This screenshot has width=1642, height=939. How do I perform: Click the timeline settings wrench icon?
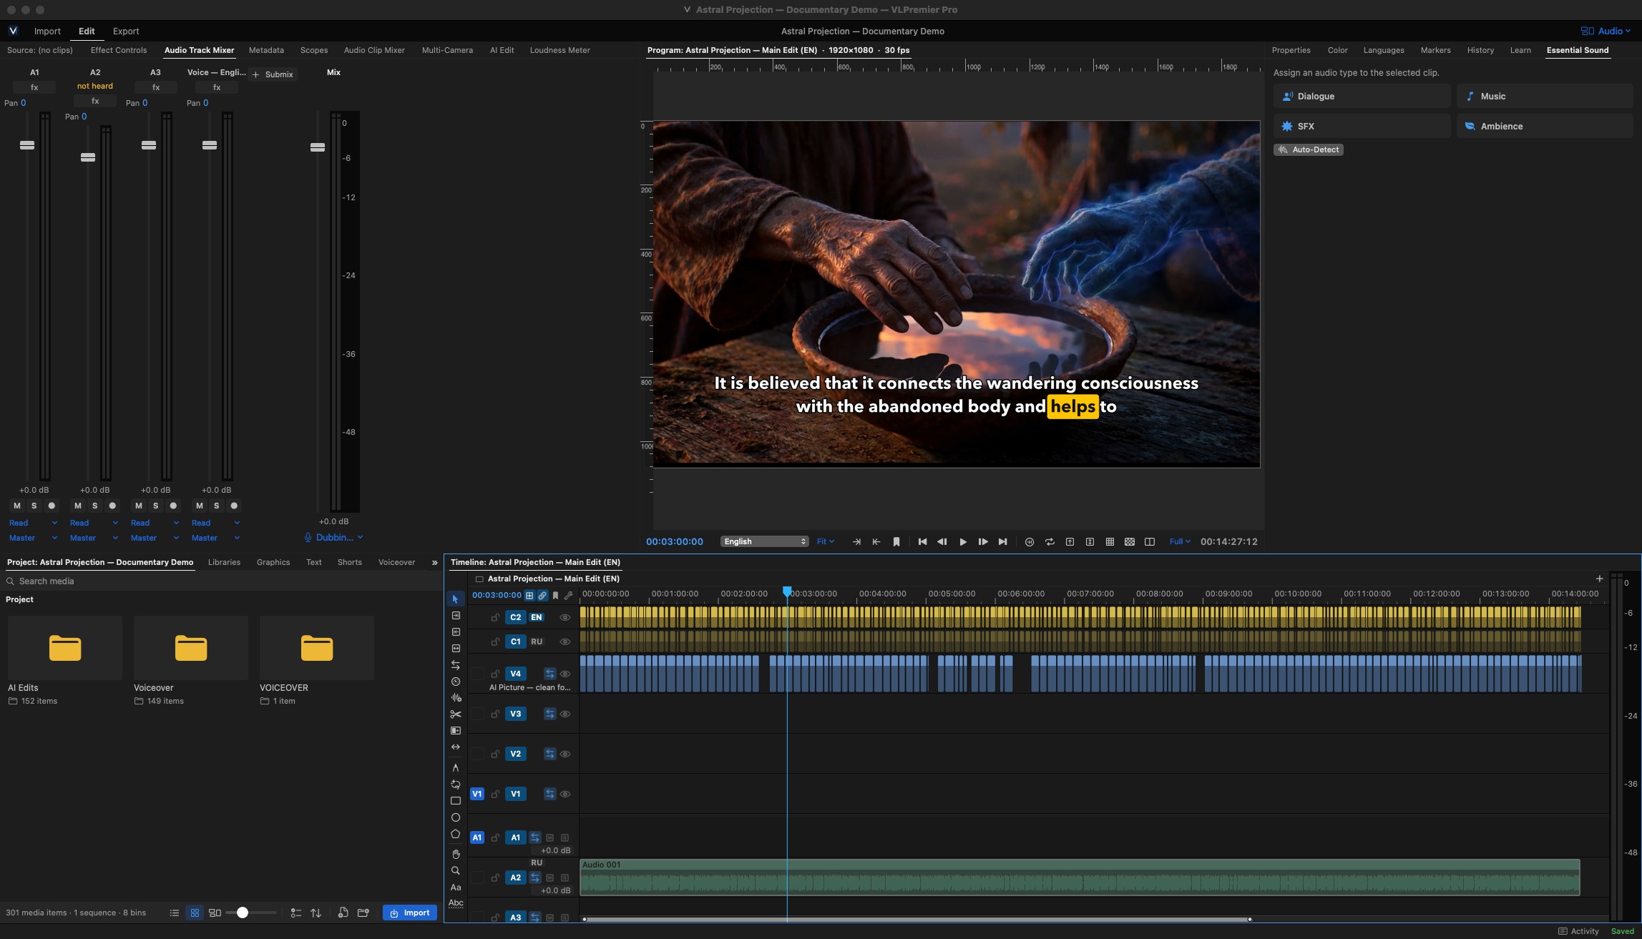click(x=569, y=595)
